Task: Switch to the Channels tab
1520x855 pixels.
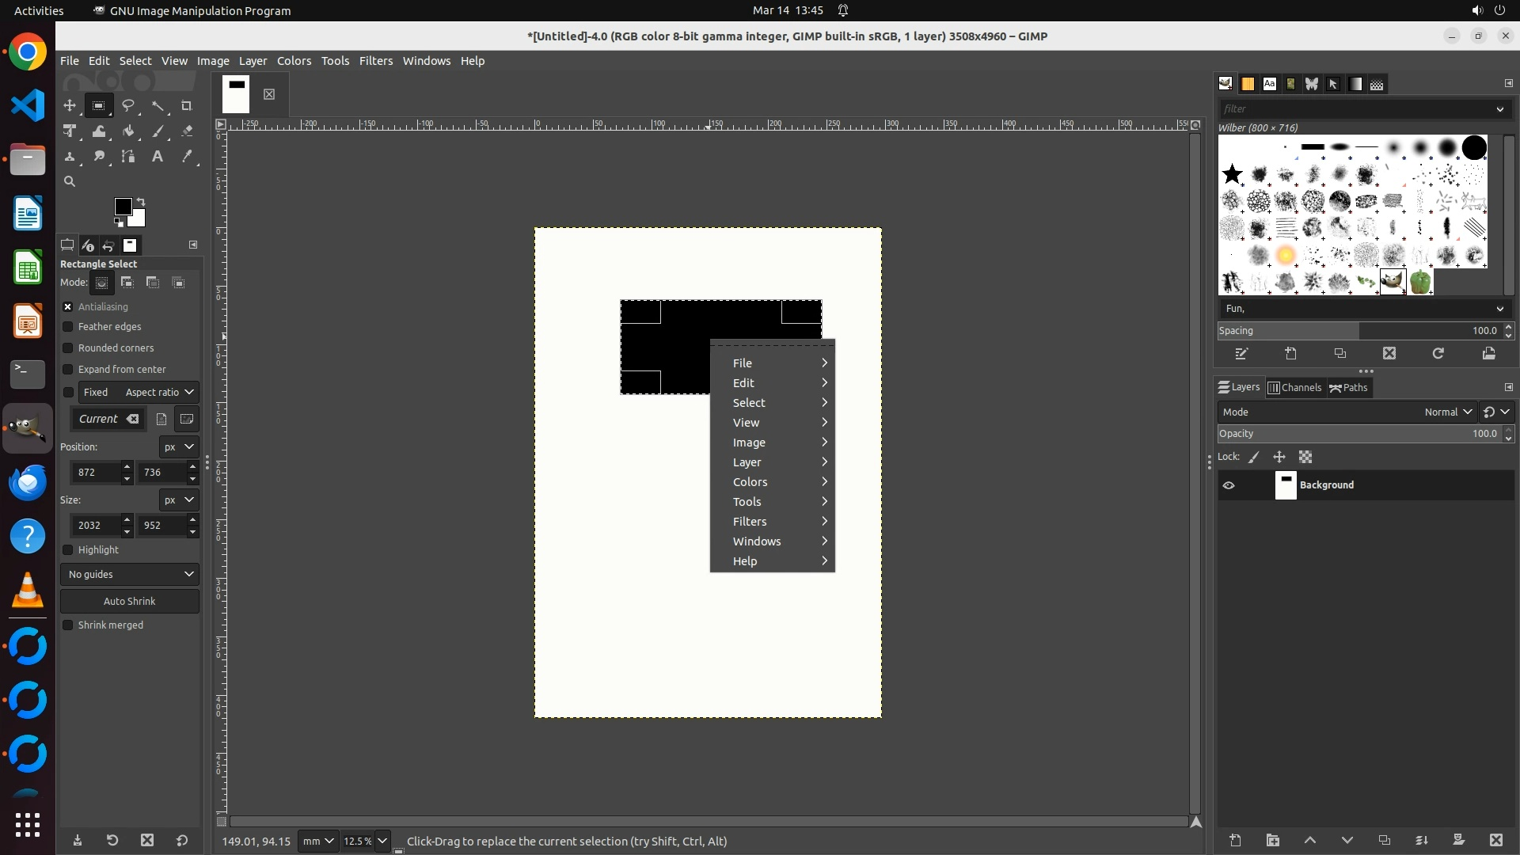Action: coord(1294,388)
